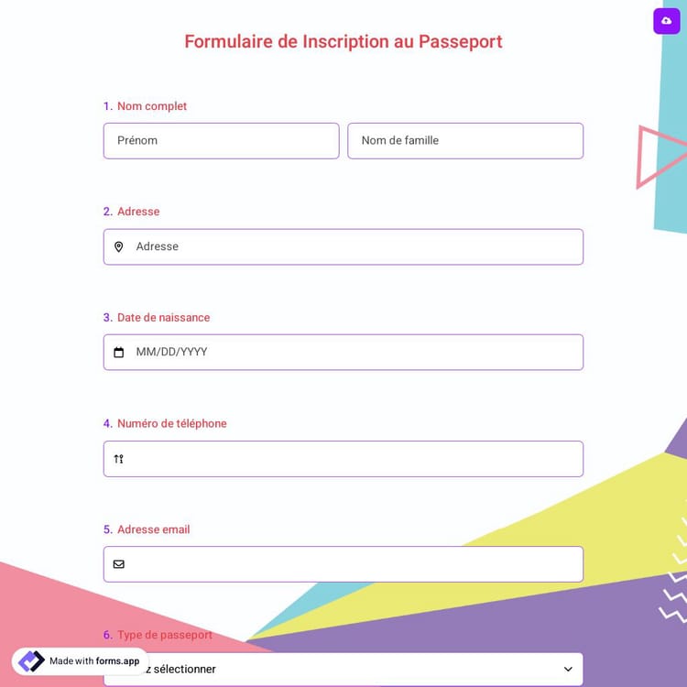This screenshot has width=687, height=687.
Task: Open the Made with forms.app link
Action: click(x=93, y=661)
